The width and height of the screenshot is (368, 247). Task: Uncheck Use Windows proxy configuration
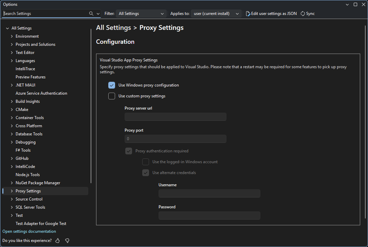tap(112, 85)
